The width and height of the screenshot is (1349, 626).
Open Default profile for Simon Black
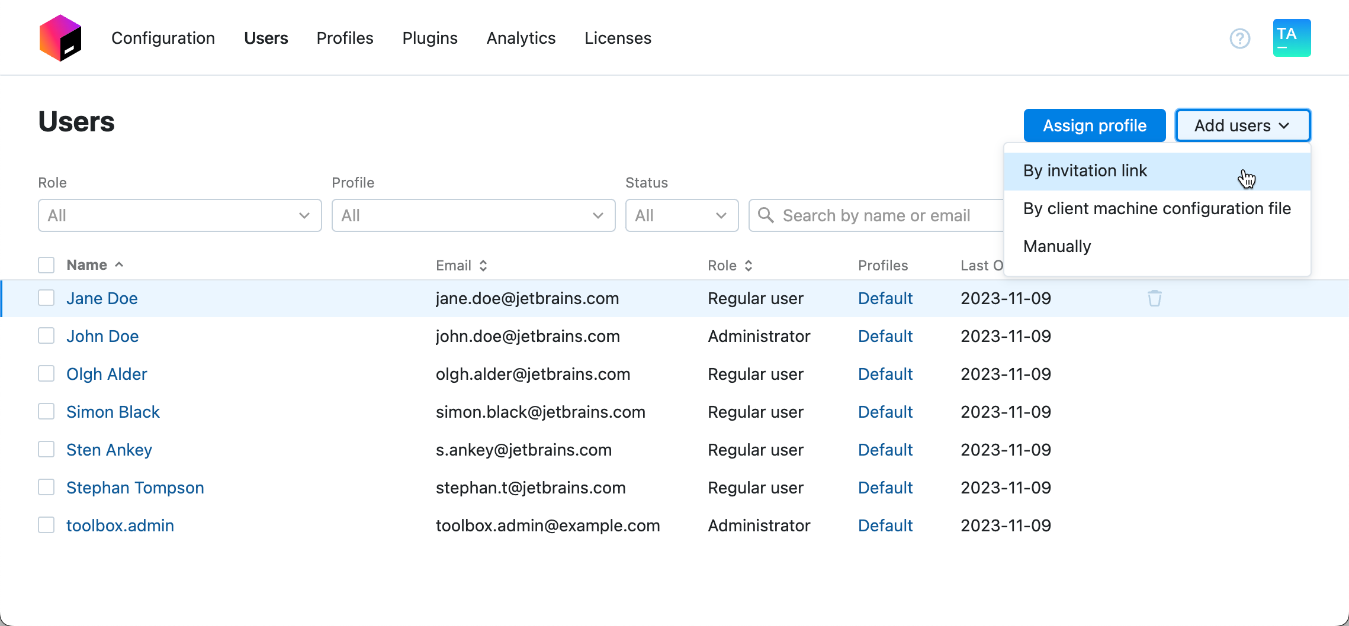[x=885, y=412]
